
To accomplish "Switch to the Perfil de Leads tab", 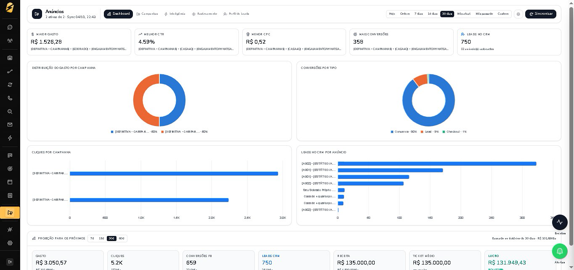I will pyautogui.click(x=236, y=14).
